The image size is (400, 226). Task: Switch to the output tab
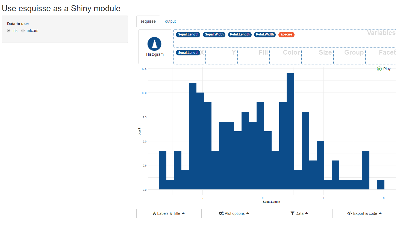(170, 21)
